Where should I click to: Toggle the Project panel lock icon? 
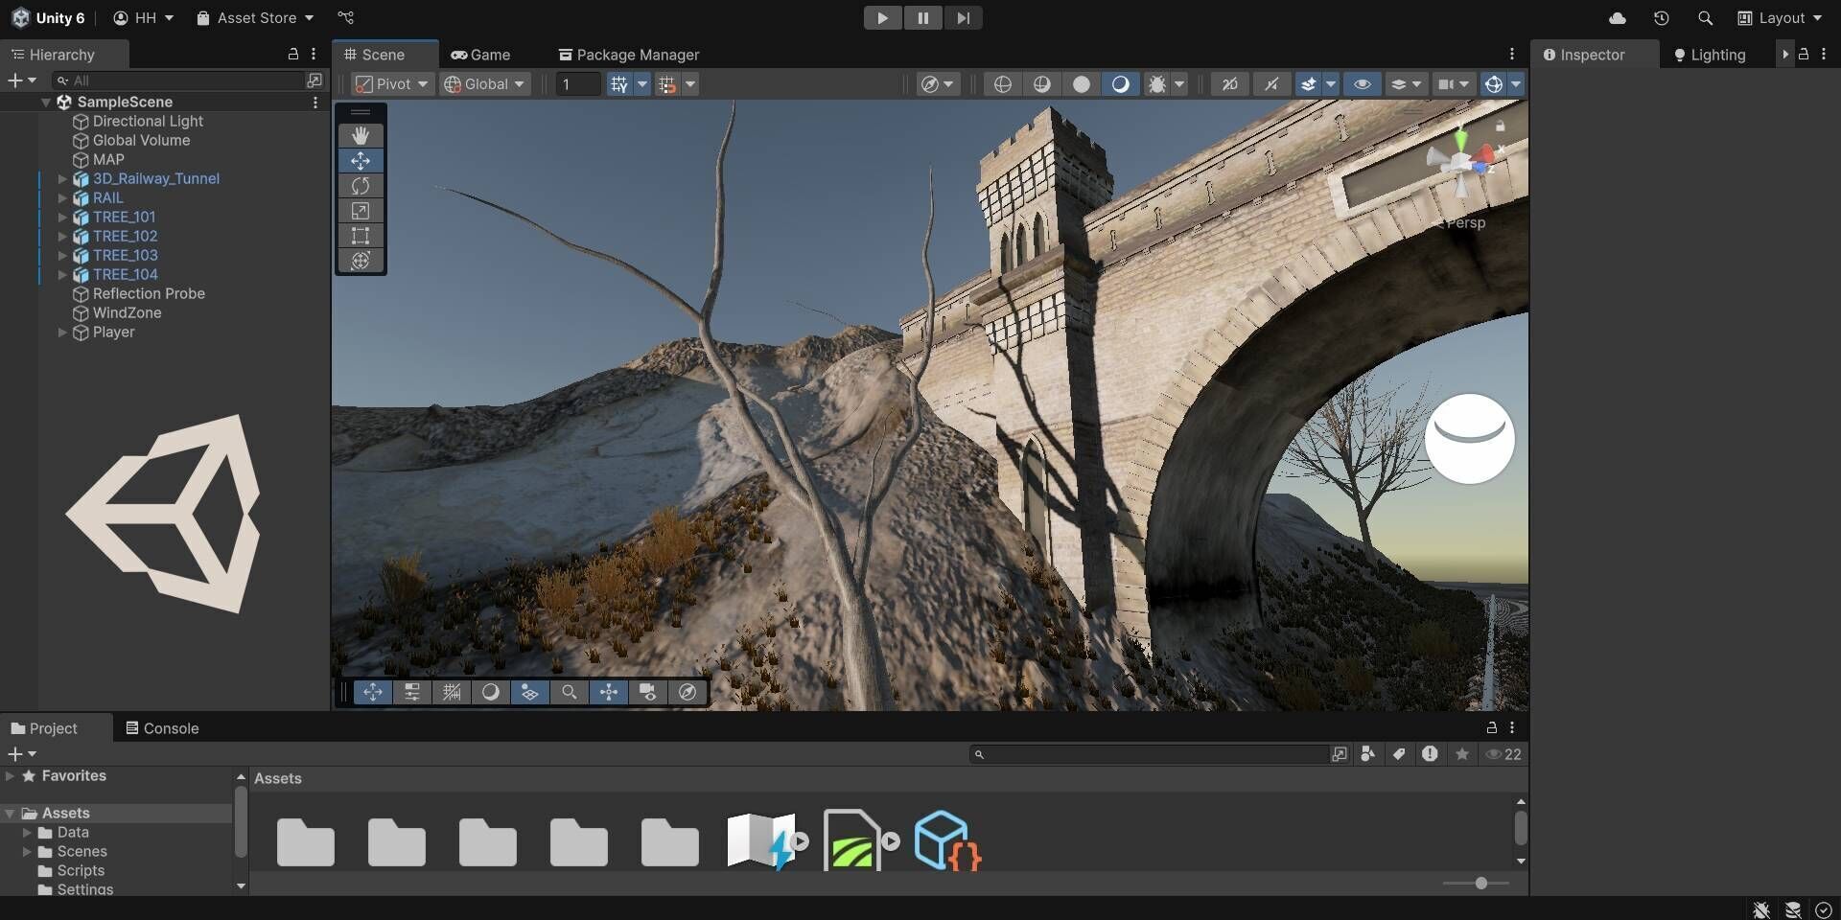point(1491,727)
